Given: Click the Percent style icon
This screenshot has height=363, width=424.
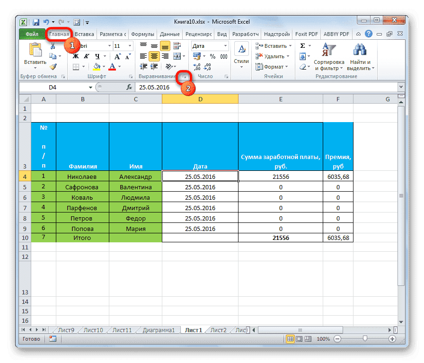Looking at the screenshot, I should pos(212,56).
